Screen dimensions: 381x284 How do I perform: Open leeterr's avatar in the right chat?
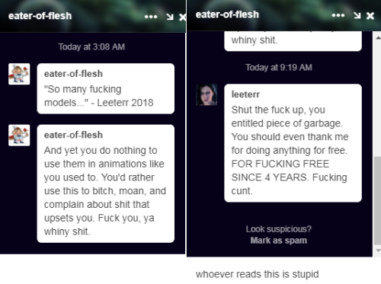[x=207, y=94]
